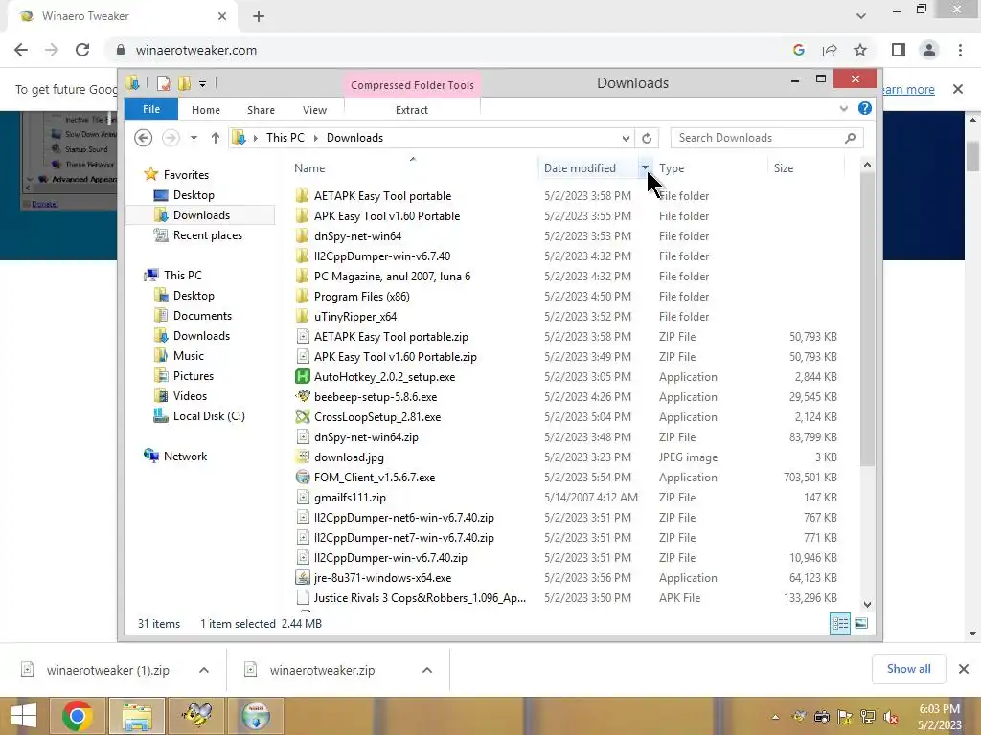Viewport: 981px width, 735px height.
Task: Refresh the Downloads folder listing
Action: click(x=647, y=138)
